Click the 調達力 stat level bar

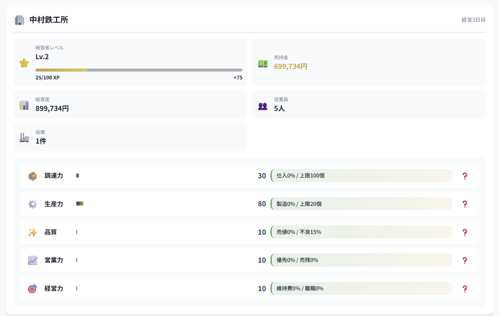coord(78,176)
